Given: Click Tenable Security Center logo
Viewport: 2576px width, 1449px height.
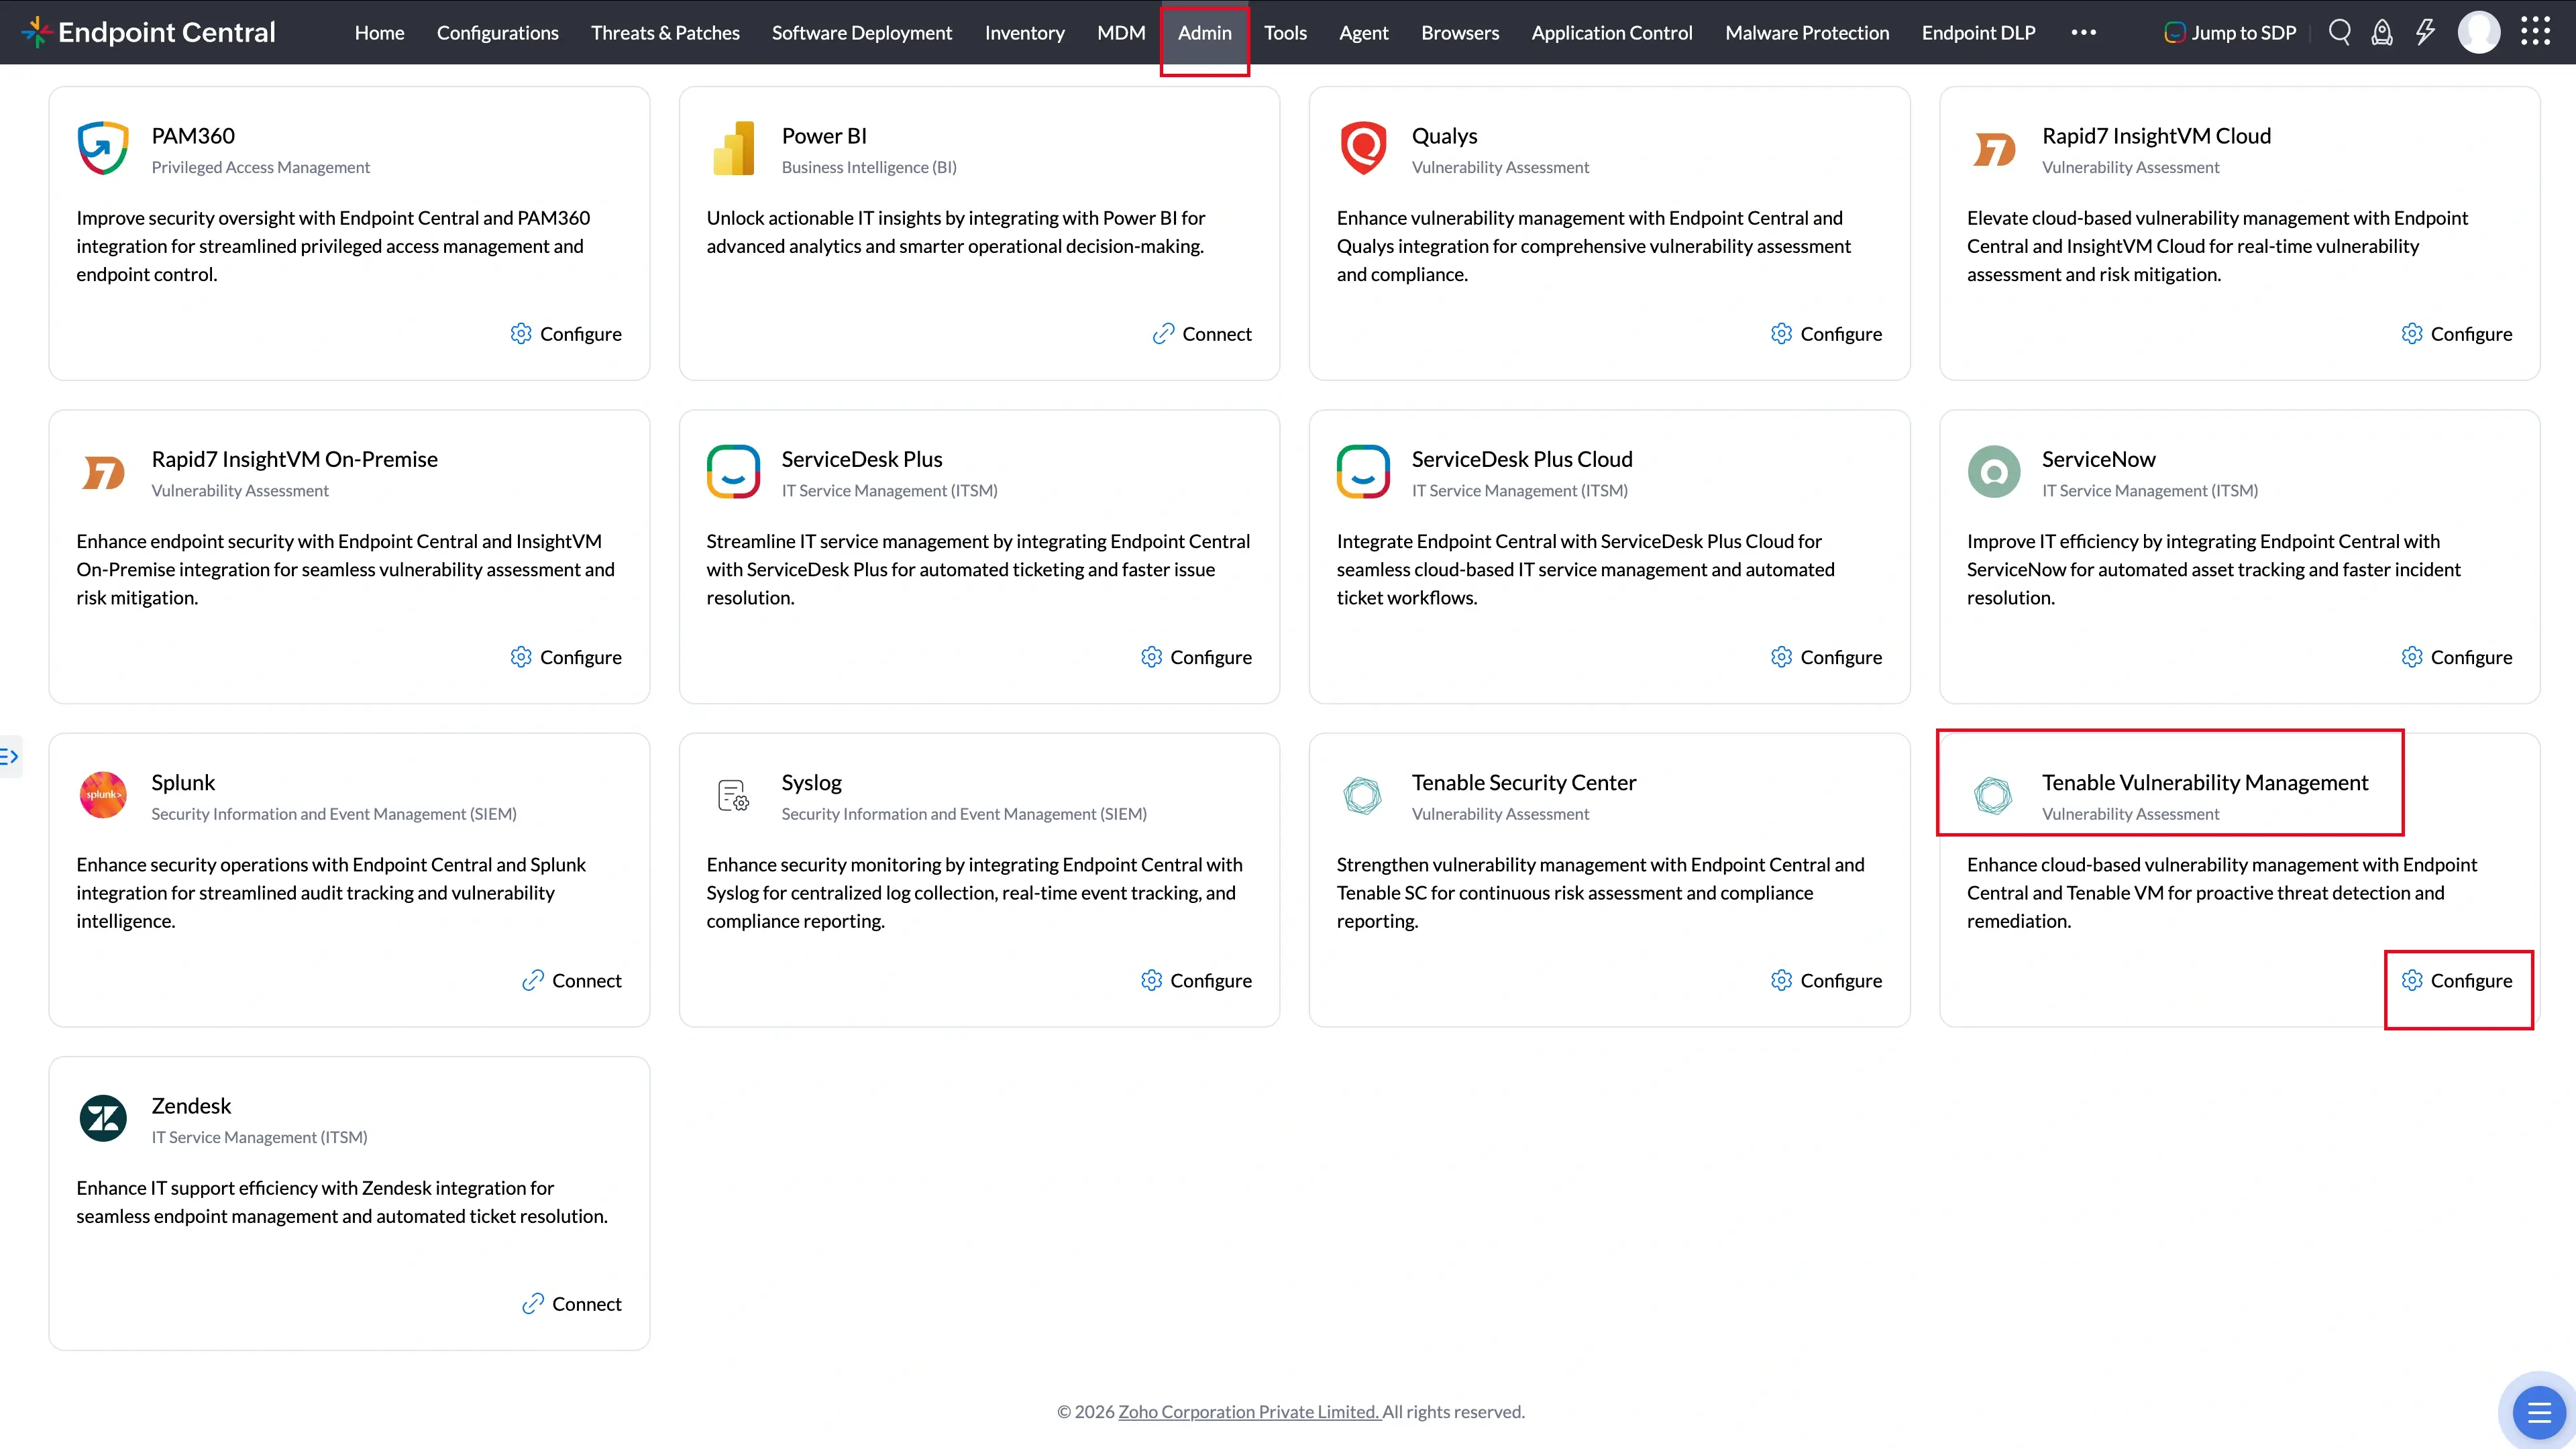Looking at the screenshot, I should click(1362, 796).
